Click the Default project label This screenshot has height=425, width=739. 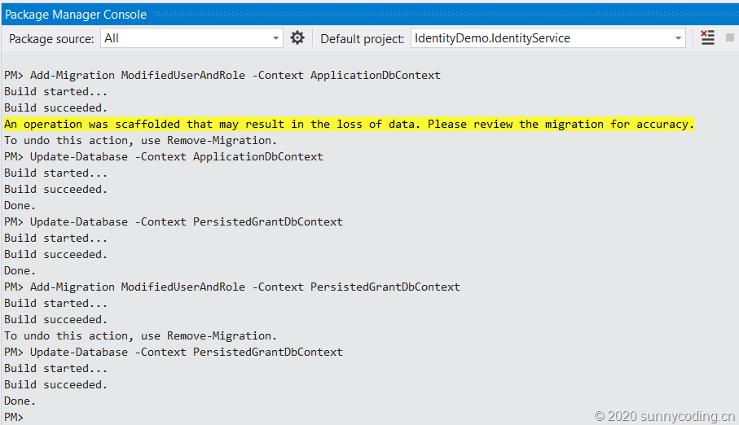(x=362, y=38)
